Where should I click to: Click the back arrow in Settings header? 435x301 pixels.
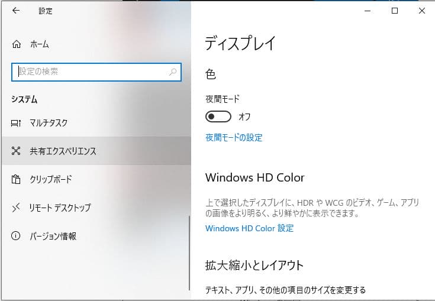pos(16,11)
